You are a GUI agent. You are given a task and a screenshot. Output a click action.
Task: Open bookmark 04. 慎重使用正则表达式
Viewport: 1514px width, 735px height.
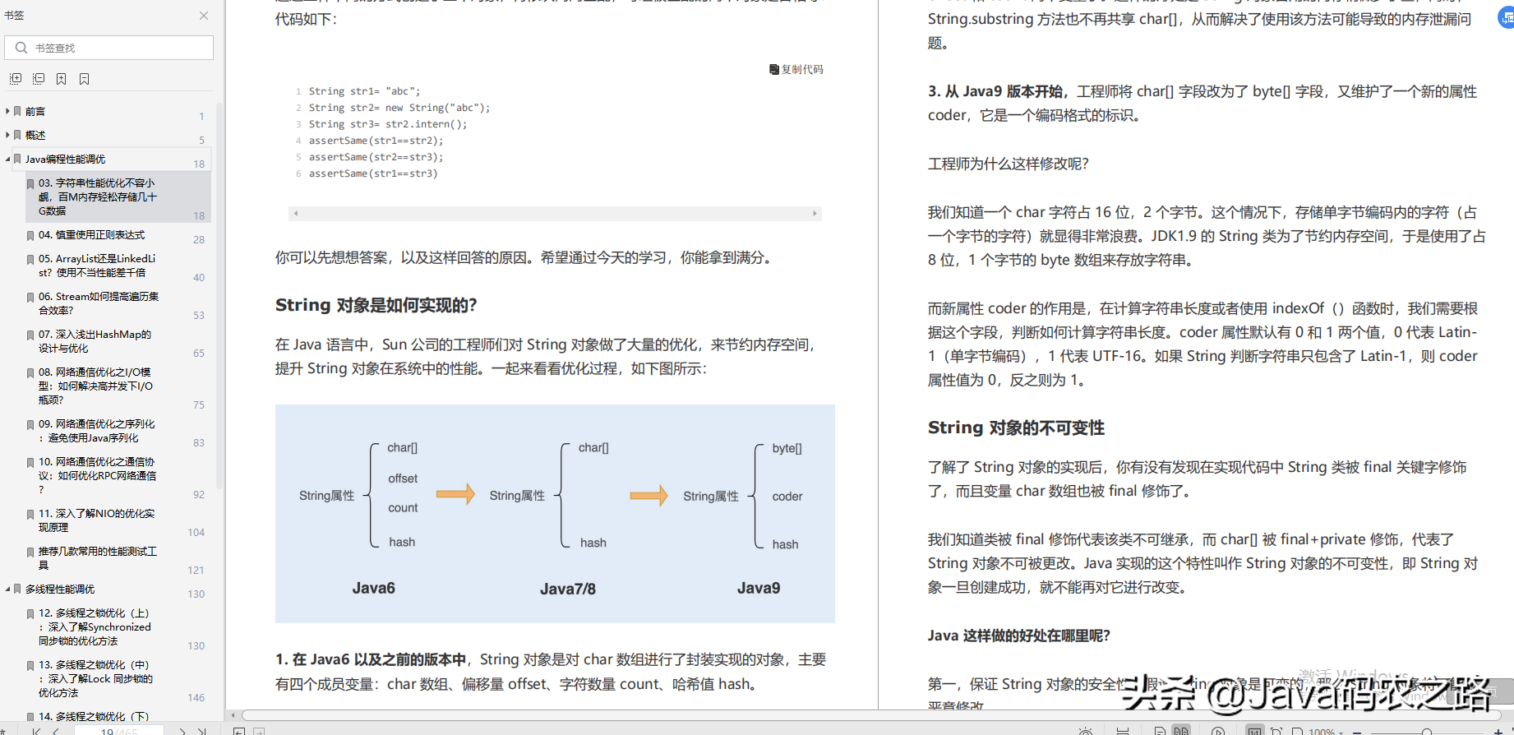pyautogui.click(x=91, y=234)
